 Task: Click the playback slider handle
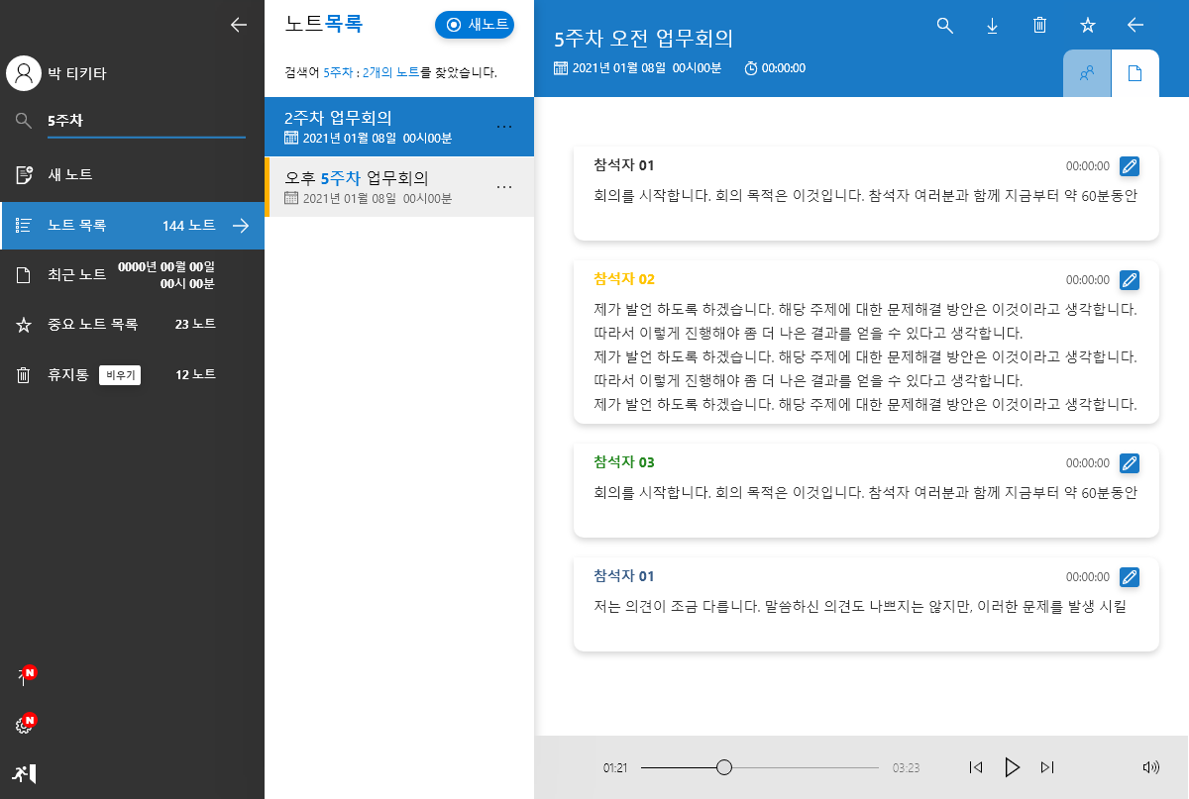[724, 767]
